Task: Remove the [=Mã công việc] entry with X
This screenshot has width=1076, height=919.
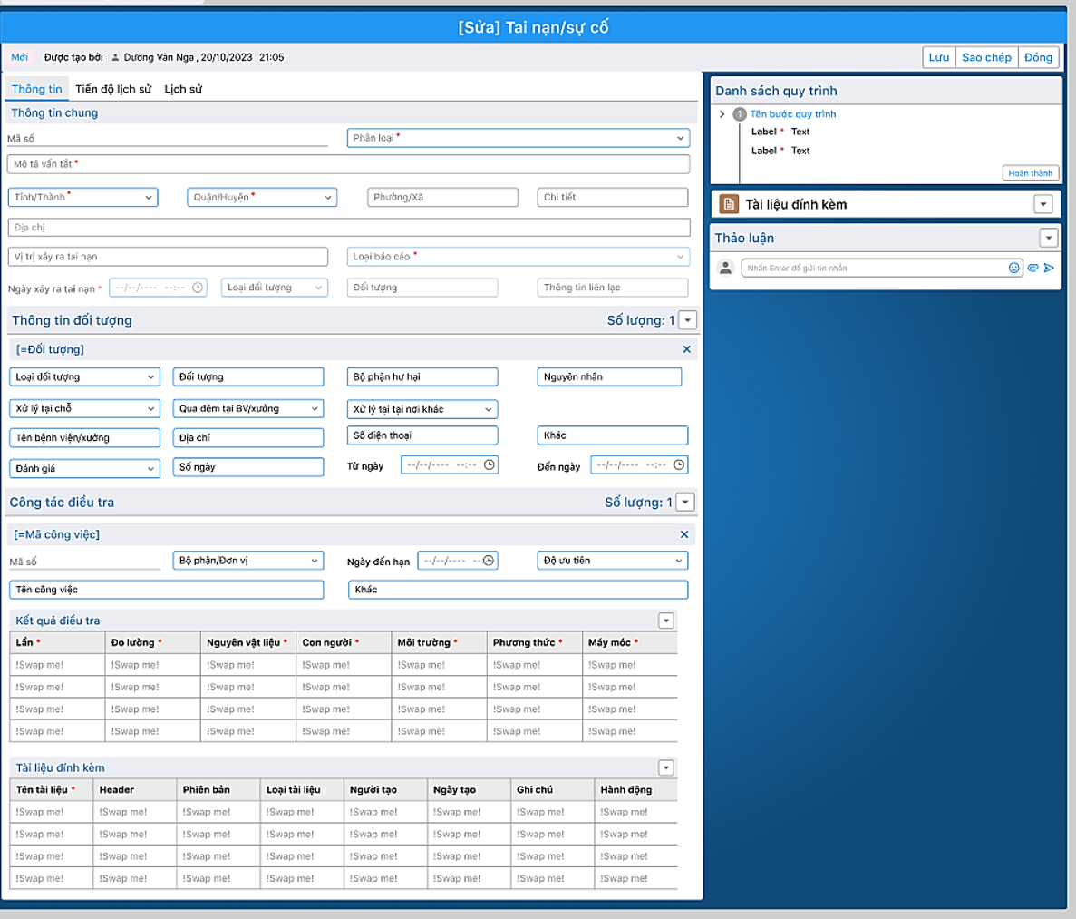Action: click(x=684, y=534)
